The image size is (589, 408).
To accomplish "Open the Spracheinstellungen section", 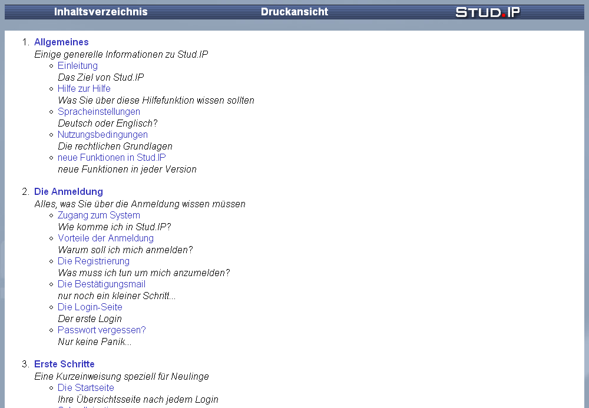I will coord(99,111).
